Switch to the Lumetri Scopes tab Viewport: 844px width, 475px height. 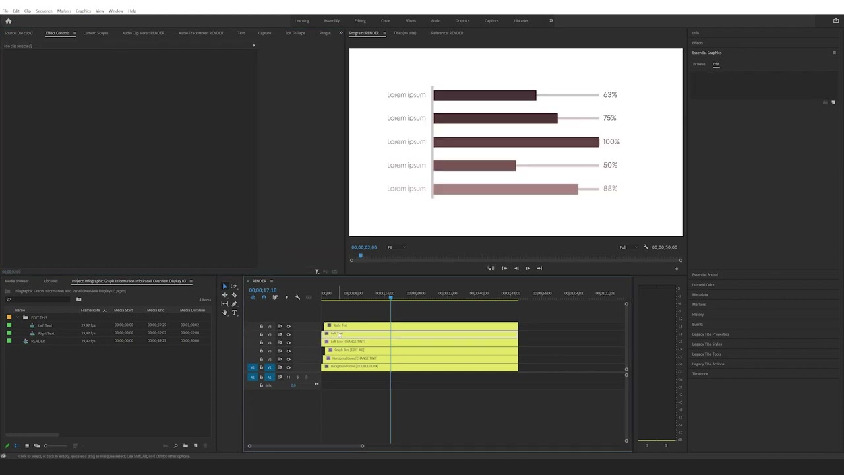pyautogui.click(x=96, y=33)
